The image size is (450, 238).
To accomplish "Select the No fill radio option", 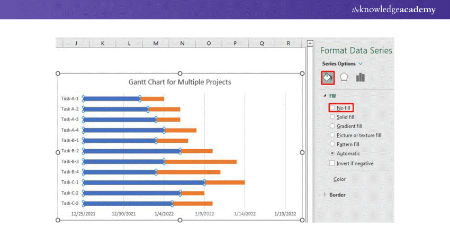I will (332, 108).
